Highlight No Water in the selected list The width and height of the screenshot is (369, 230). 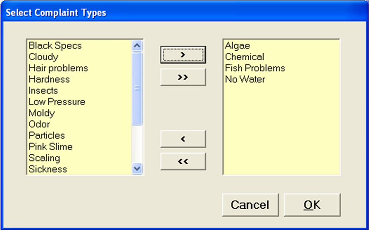pyautogui.click(x=245, y=79)
